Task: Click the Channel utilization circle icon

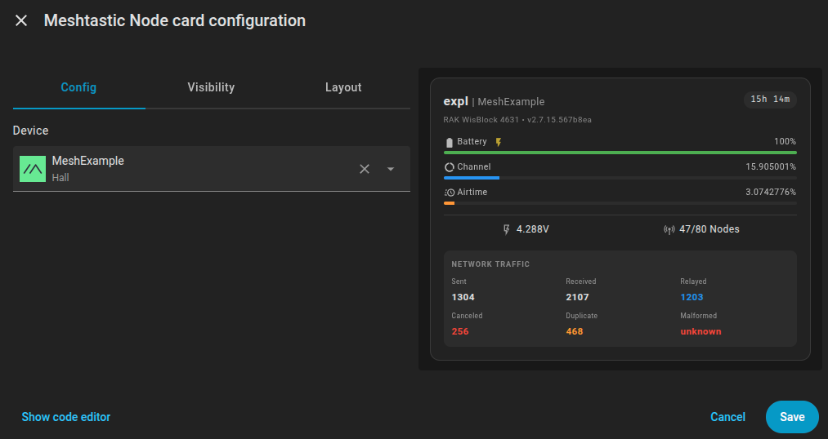Action: (x=450, y=167)
